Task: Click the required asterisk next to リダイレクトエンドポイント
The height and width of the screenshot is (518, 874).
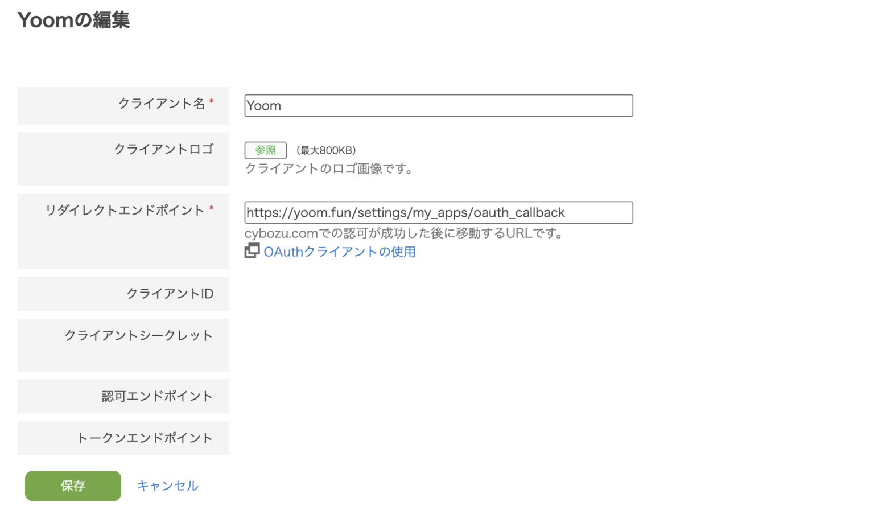Action: [211, 207]
